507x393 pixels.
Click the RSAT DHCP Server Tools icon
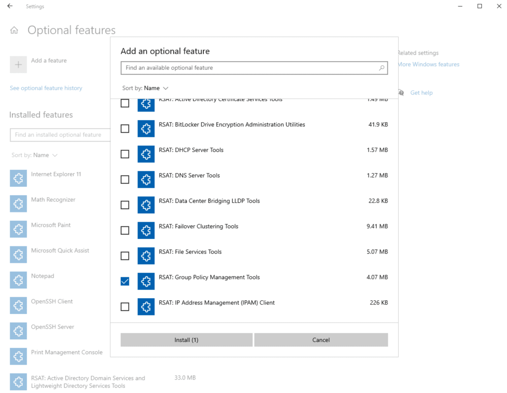146,154
